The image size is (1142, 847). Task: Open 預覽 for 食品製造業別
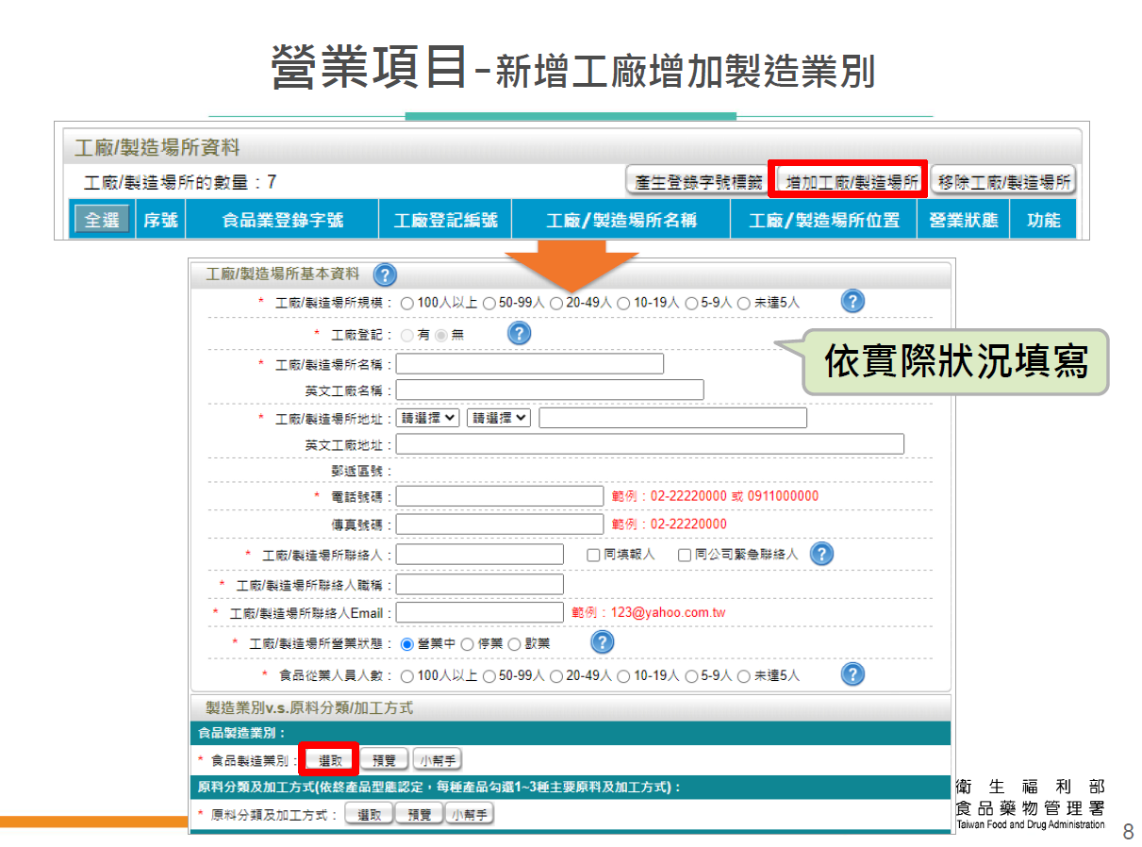[x=385, y=760]
